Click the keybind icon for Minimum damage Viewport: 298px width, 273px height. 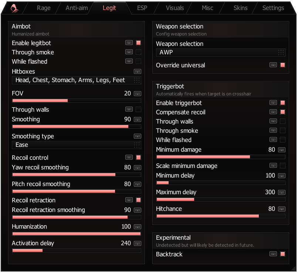281,150
